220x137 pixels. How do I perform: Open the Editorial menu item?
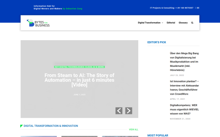[171, 23]
